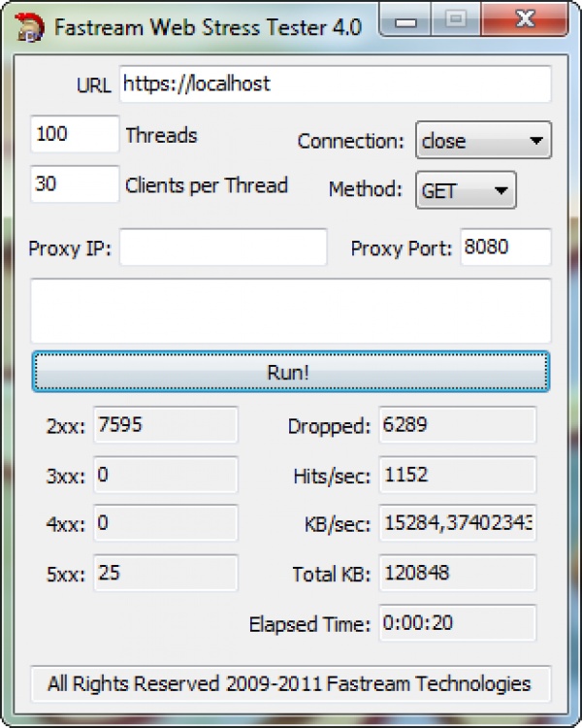The height and width of the screenshot is (728, 582).
Task: Click the Method: label
Action: 366,189
